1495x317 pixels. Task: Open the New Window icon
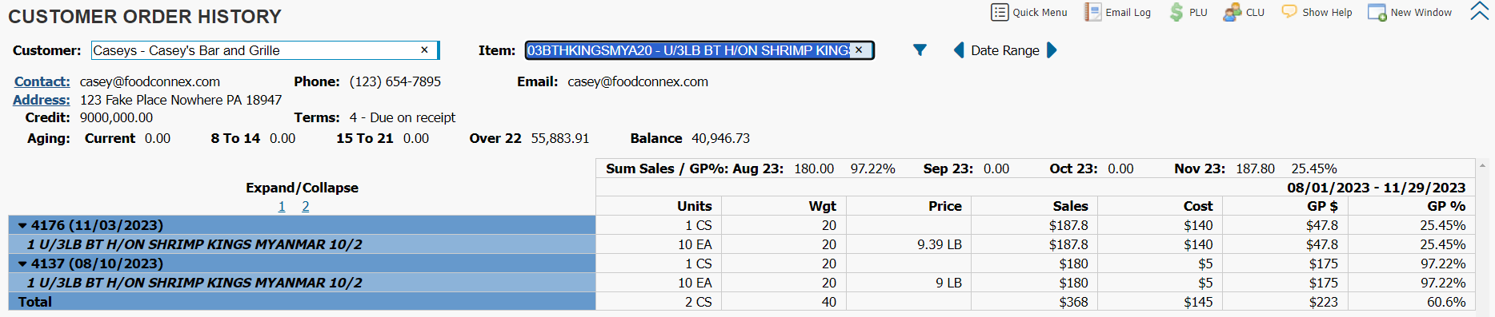coord(1377,12)
